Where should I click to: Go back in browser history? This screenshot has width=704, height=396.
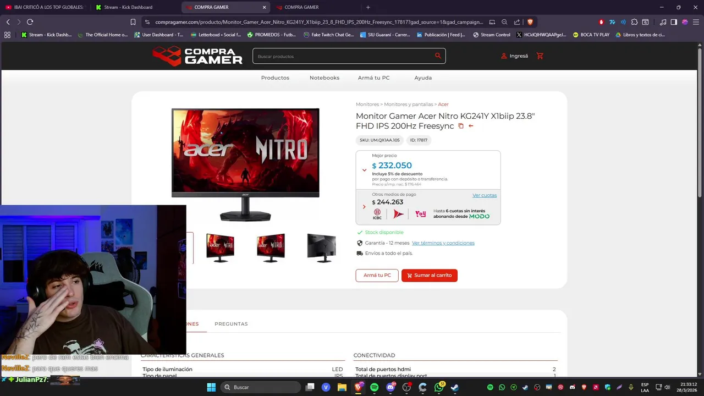tap(8, 22)
